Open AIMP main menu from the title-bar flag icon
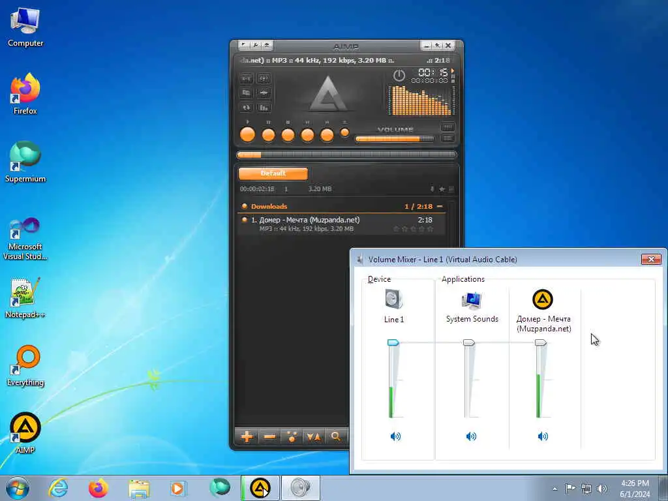This screenshot has height=501, width=668. (x=243, y=45)
